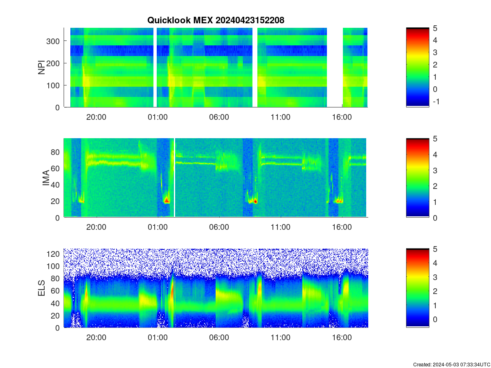Click the 16:00 tick below ELS plot

[342, 338]
